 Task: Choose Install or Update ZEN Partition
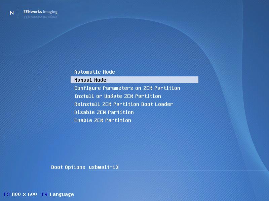[117, 96]
